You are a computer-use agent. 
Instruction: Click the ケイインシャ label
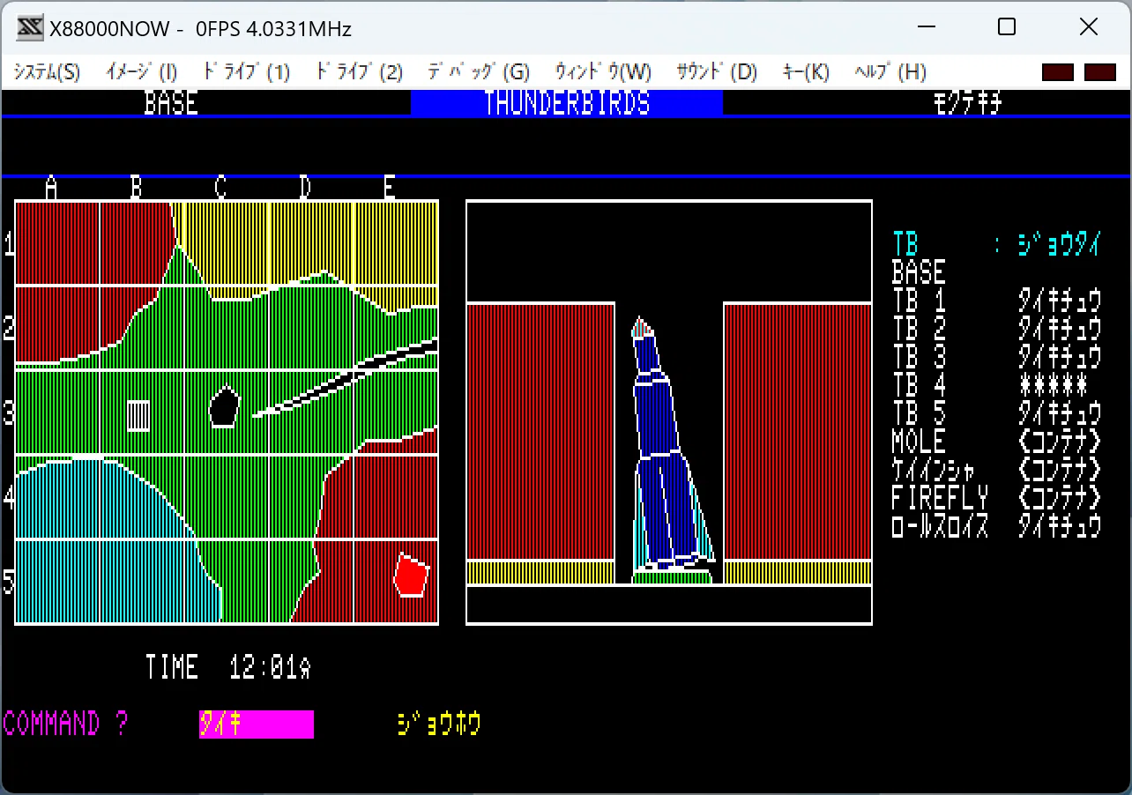[x=933, y=470]
